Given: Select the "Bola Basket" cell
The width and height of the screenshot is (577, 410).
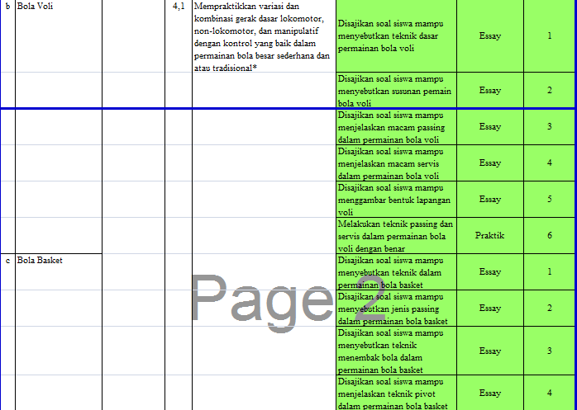Looking at the screenshot, I should (x=59, y=272).
